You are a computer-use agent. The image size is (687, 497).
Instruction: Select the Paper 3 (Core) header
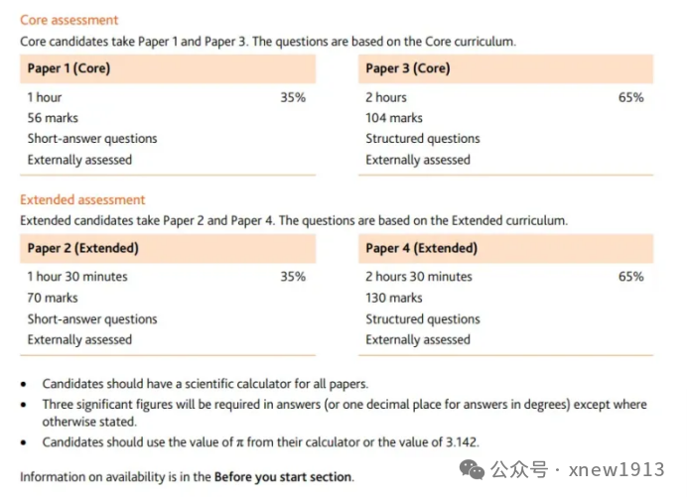[407, 68]
